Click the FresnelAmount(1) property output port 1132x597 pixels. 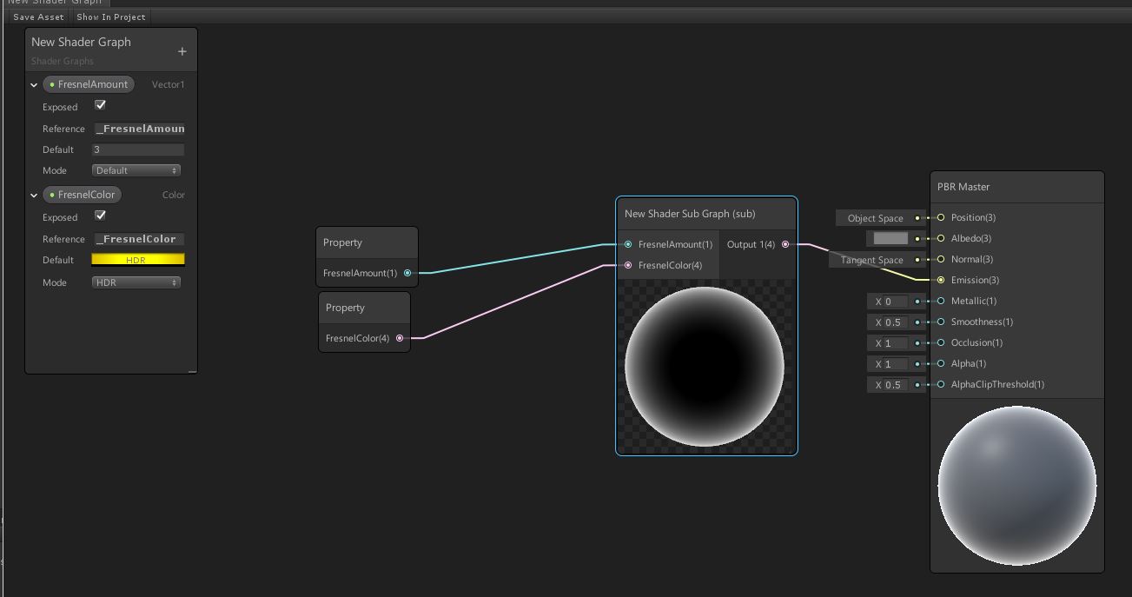(x=407, y=273)
